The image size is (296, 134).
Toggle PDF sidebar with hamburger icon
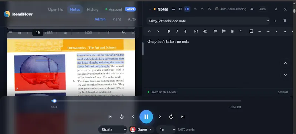(x=10, y=32)
